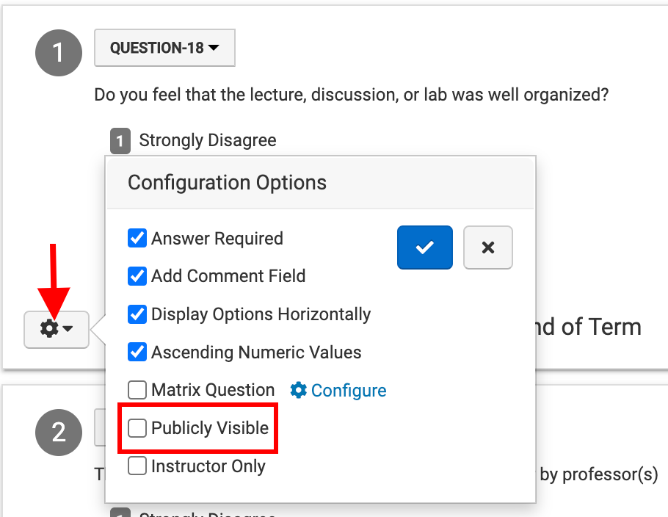Check the Publicly Visible checkbox
The width and height of the screenshot is (668, 517).
tap(137, 428)
